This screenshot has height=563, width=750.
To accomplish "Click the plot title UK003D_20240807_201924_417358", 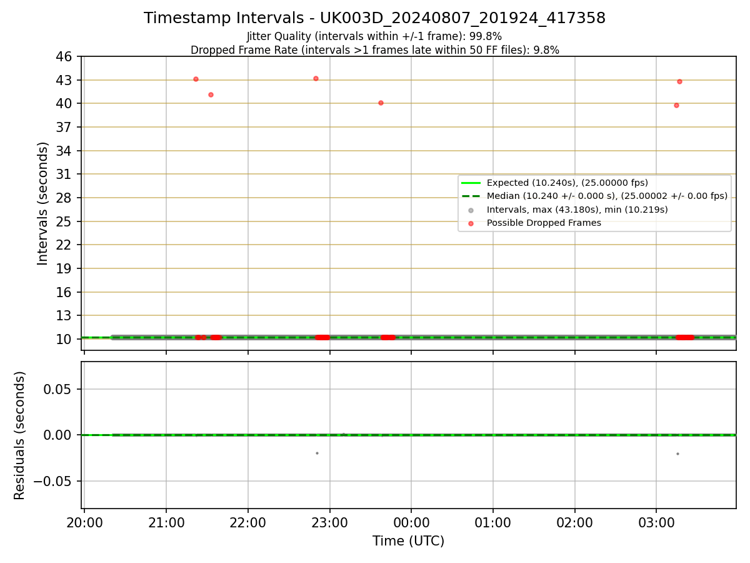I will pyautogui.click(x=374, y=18).
